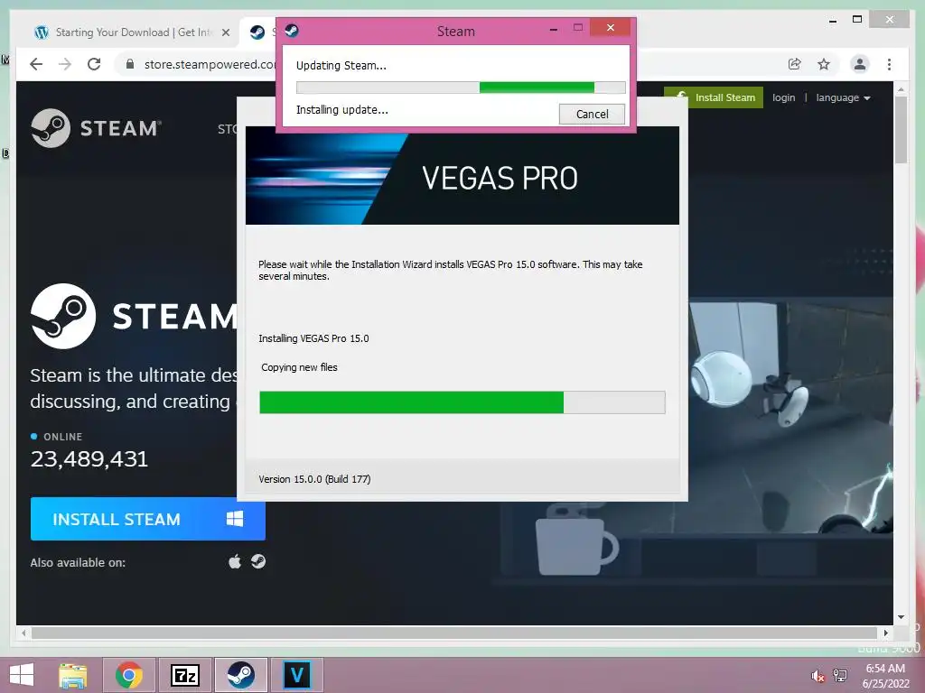This screenshot has height=693, width=925.
Task: Open Chrome three-dot menu
Action: [889, 64]
